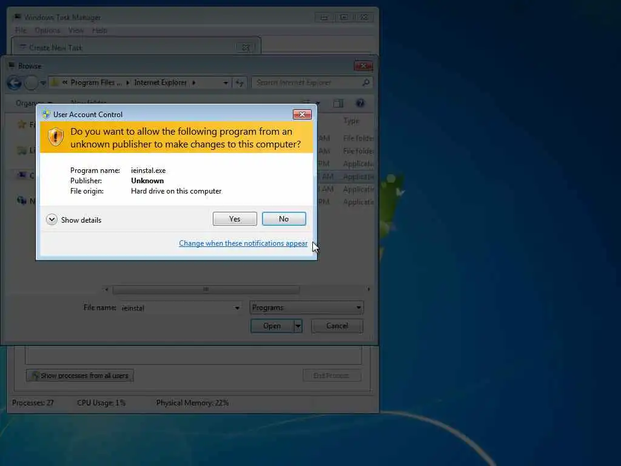621x466 pixels.
Task: Click No in the User Account Control dialog
Action: click(284, 218)
